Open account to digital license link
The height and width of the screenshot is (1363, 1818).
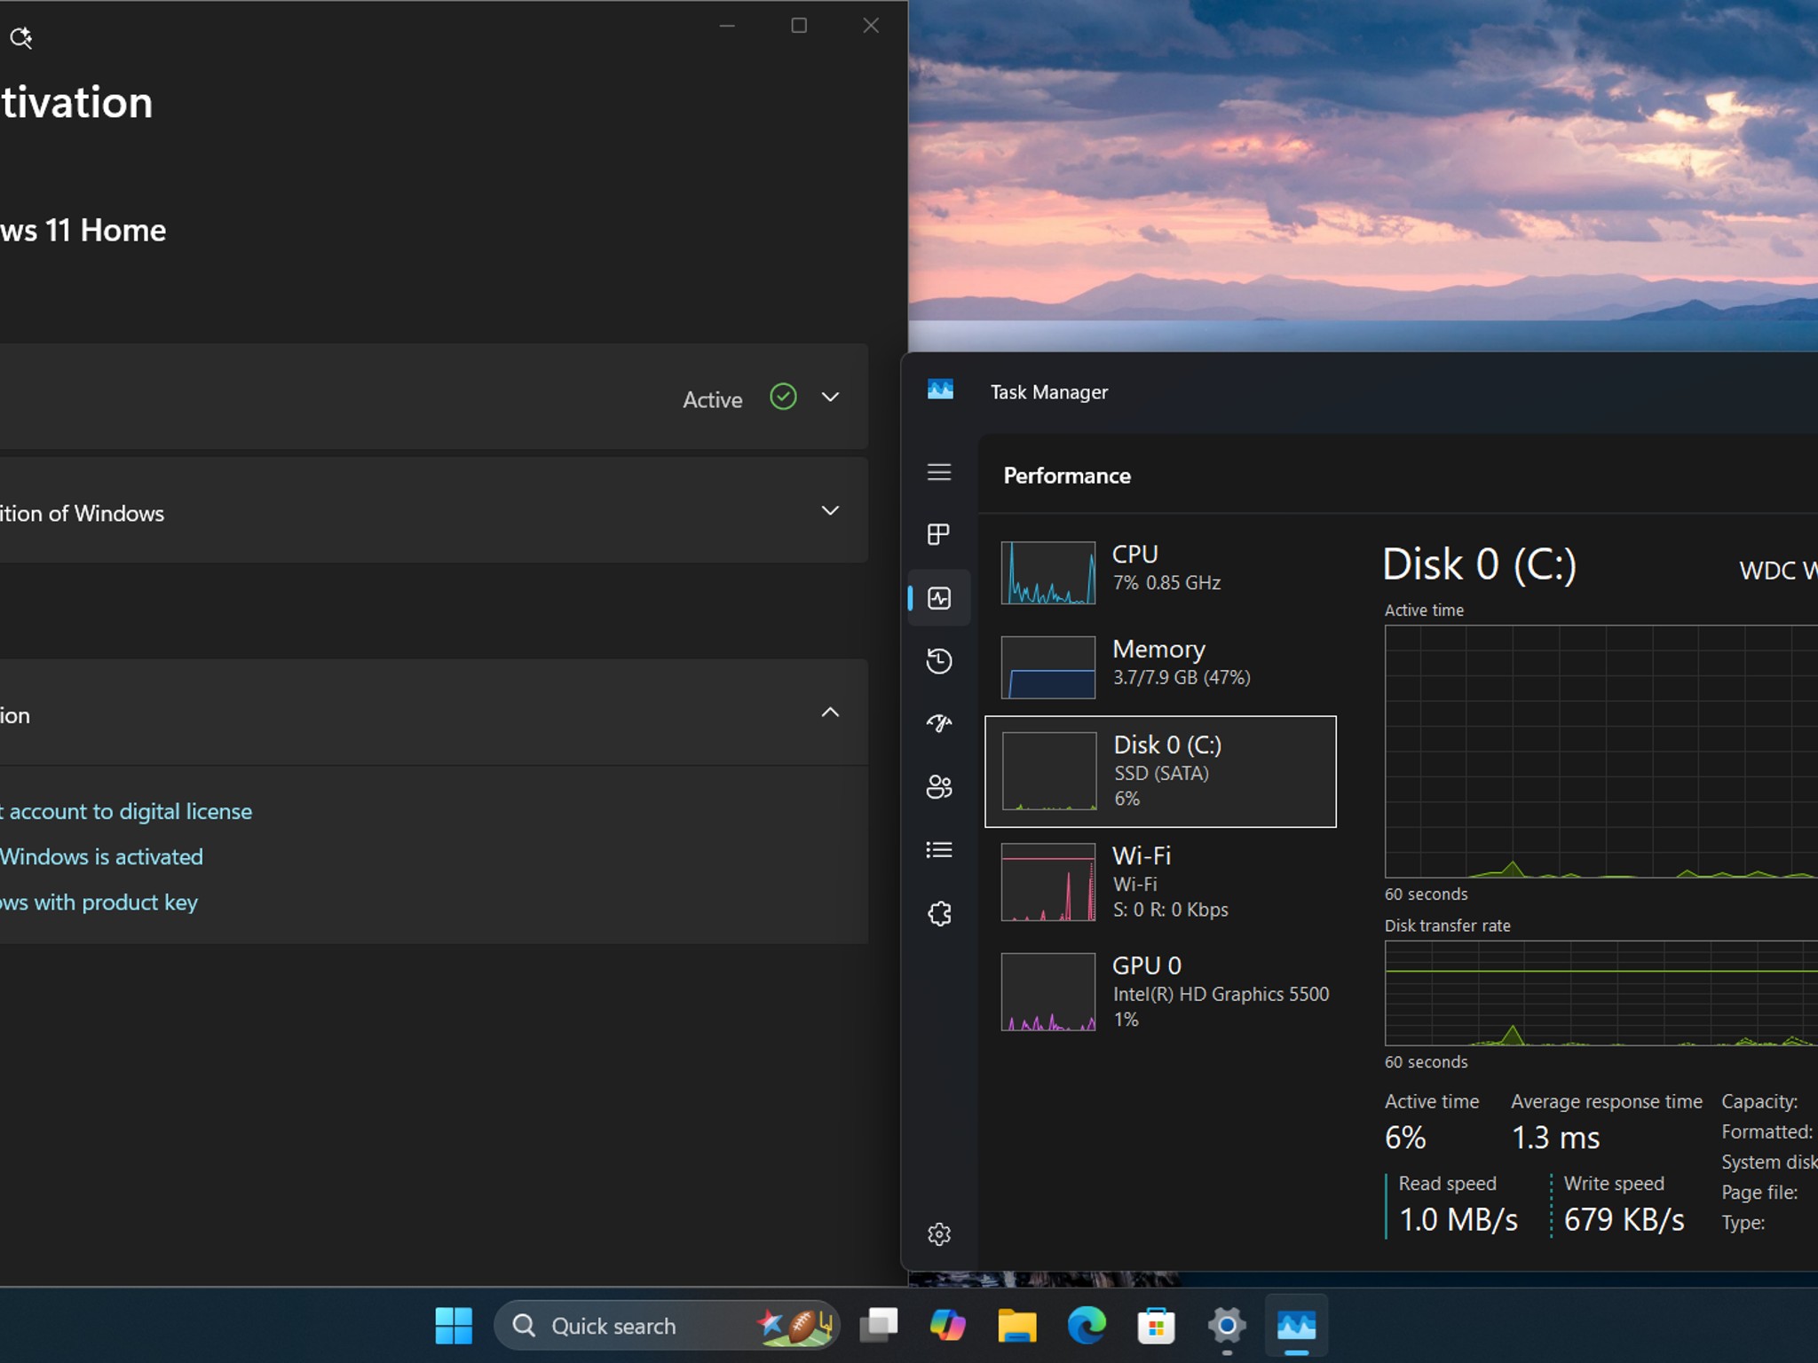click(126, 812)
